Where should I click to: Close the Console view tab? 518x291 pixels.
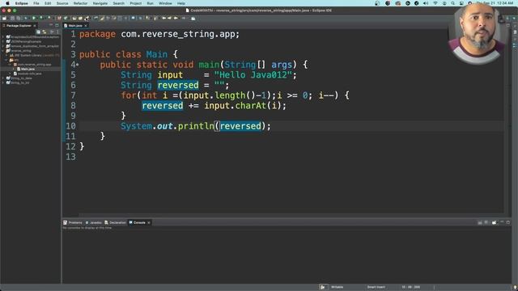(149, 223)
